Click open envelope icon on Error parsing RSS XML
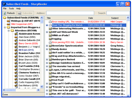This screenshot has width=132, height=98. (50, 42)
